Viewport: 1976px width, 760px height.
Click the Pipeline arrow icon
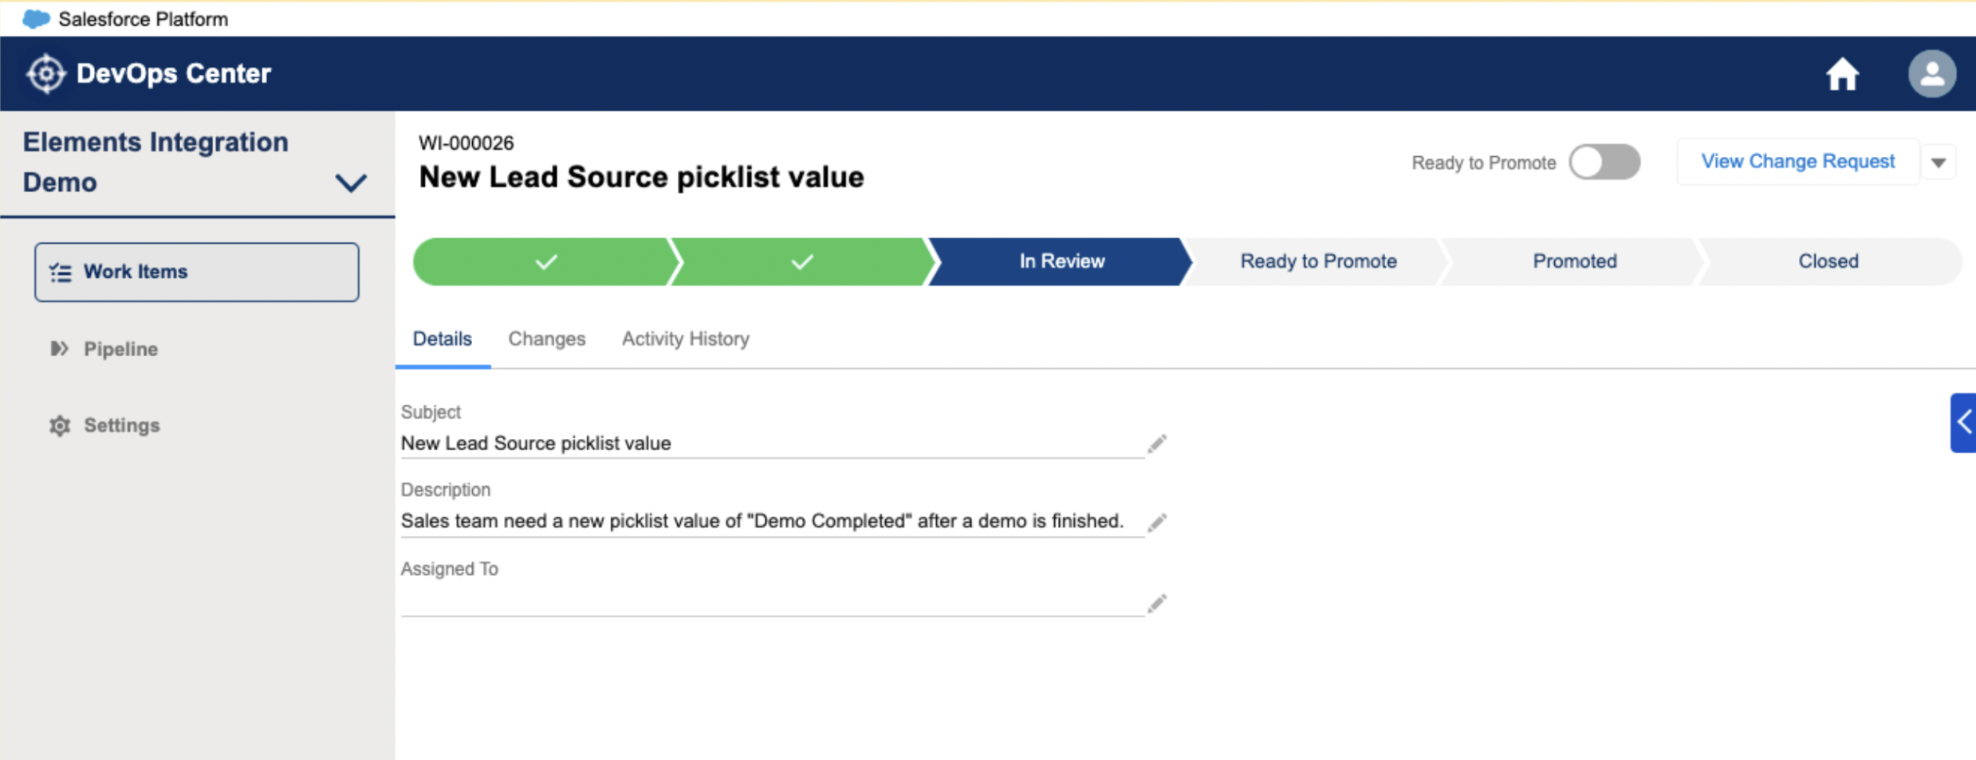point(59,349)
